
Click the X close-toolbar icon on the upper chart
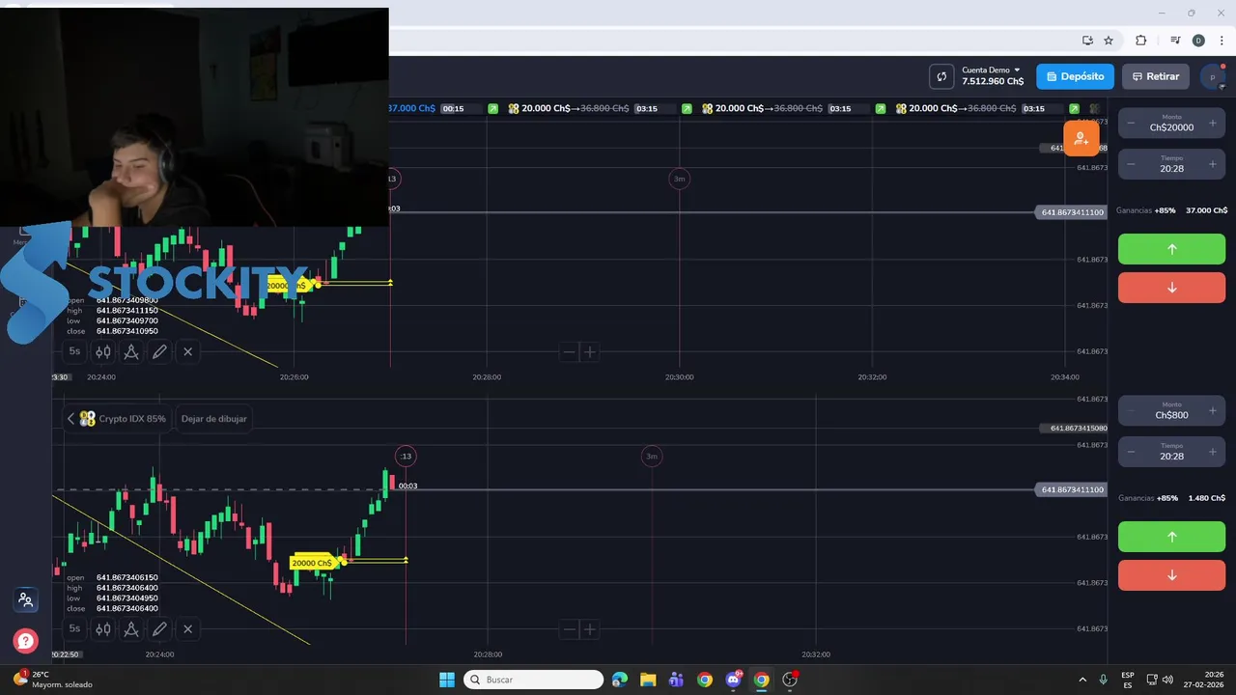click(187, 351)
